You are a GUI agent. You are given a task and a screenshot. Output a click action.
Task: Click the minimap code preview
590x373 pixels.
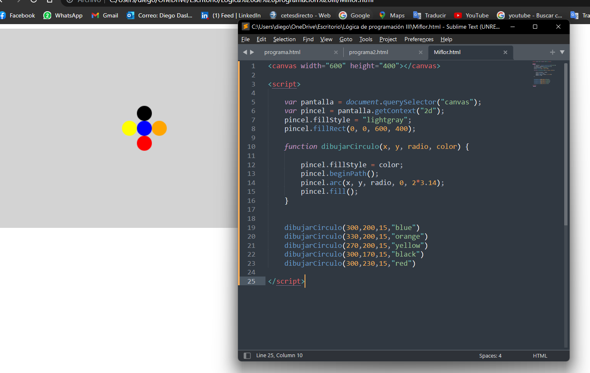544,74
